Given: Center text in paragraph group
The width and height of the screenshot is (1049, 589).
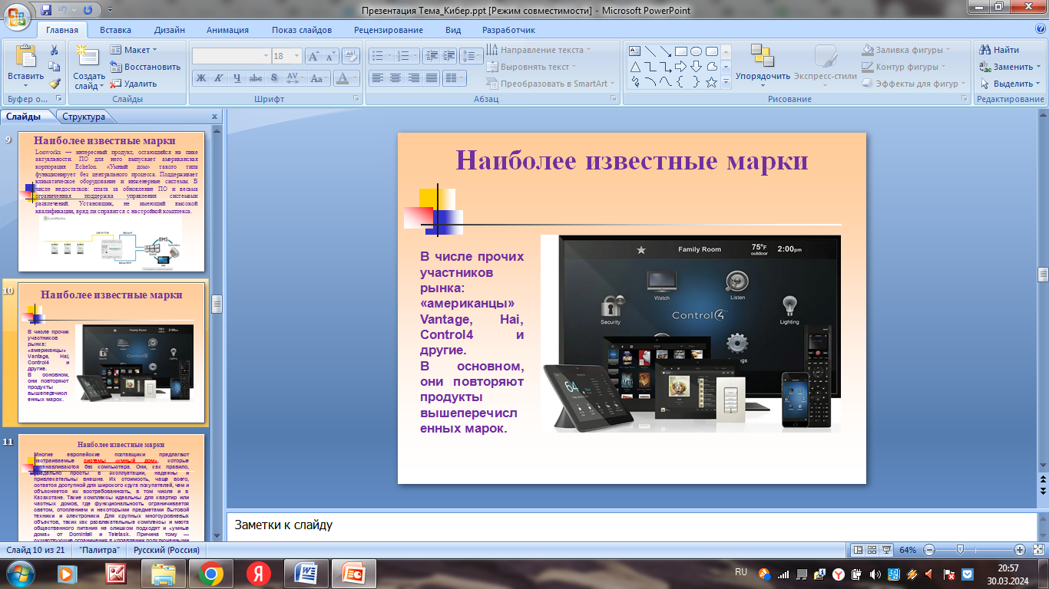Looking at the screenshot, I should point(395,78).
